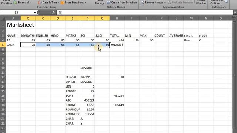Select the COUNT header cell
This screenshot has height=133, width=237.
coord(161,35)
